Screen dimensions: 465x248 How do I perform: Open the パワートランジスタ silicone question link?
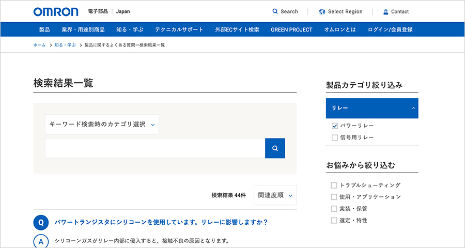pyautogui.click(x=161, y=223)
